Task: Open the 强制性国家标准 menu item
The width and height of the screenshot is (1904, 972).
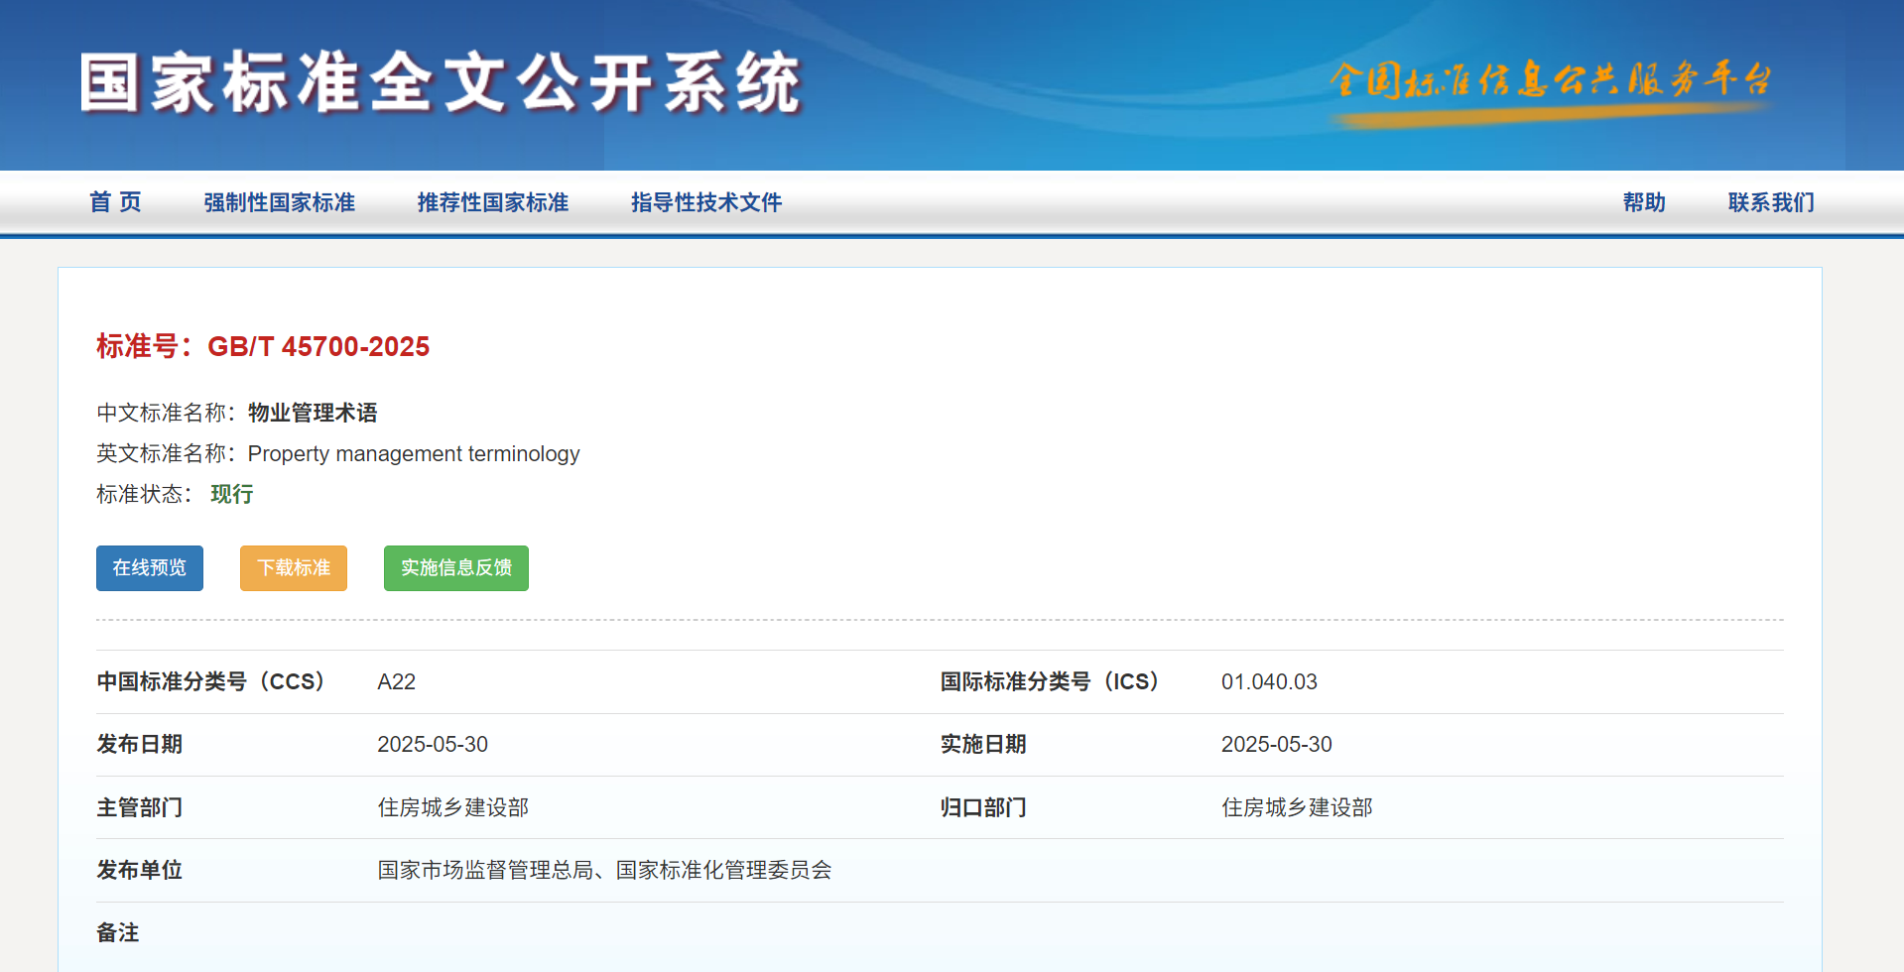Action: point(279,202)
